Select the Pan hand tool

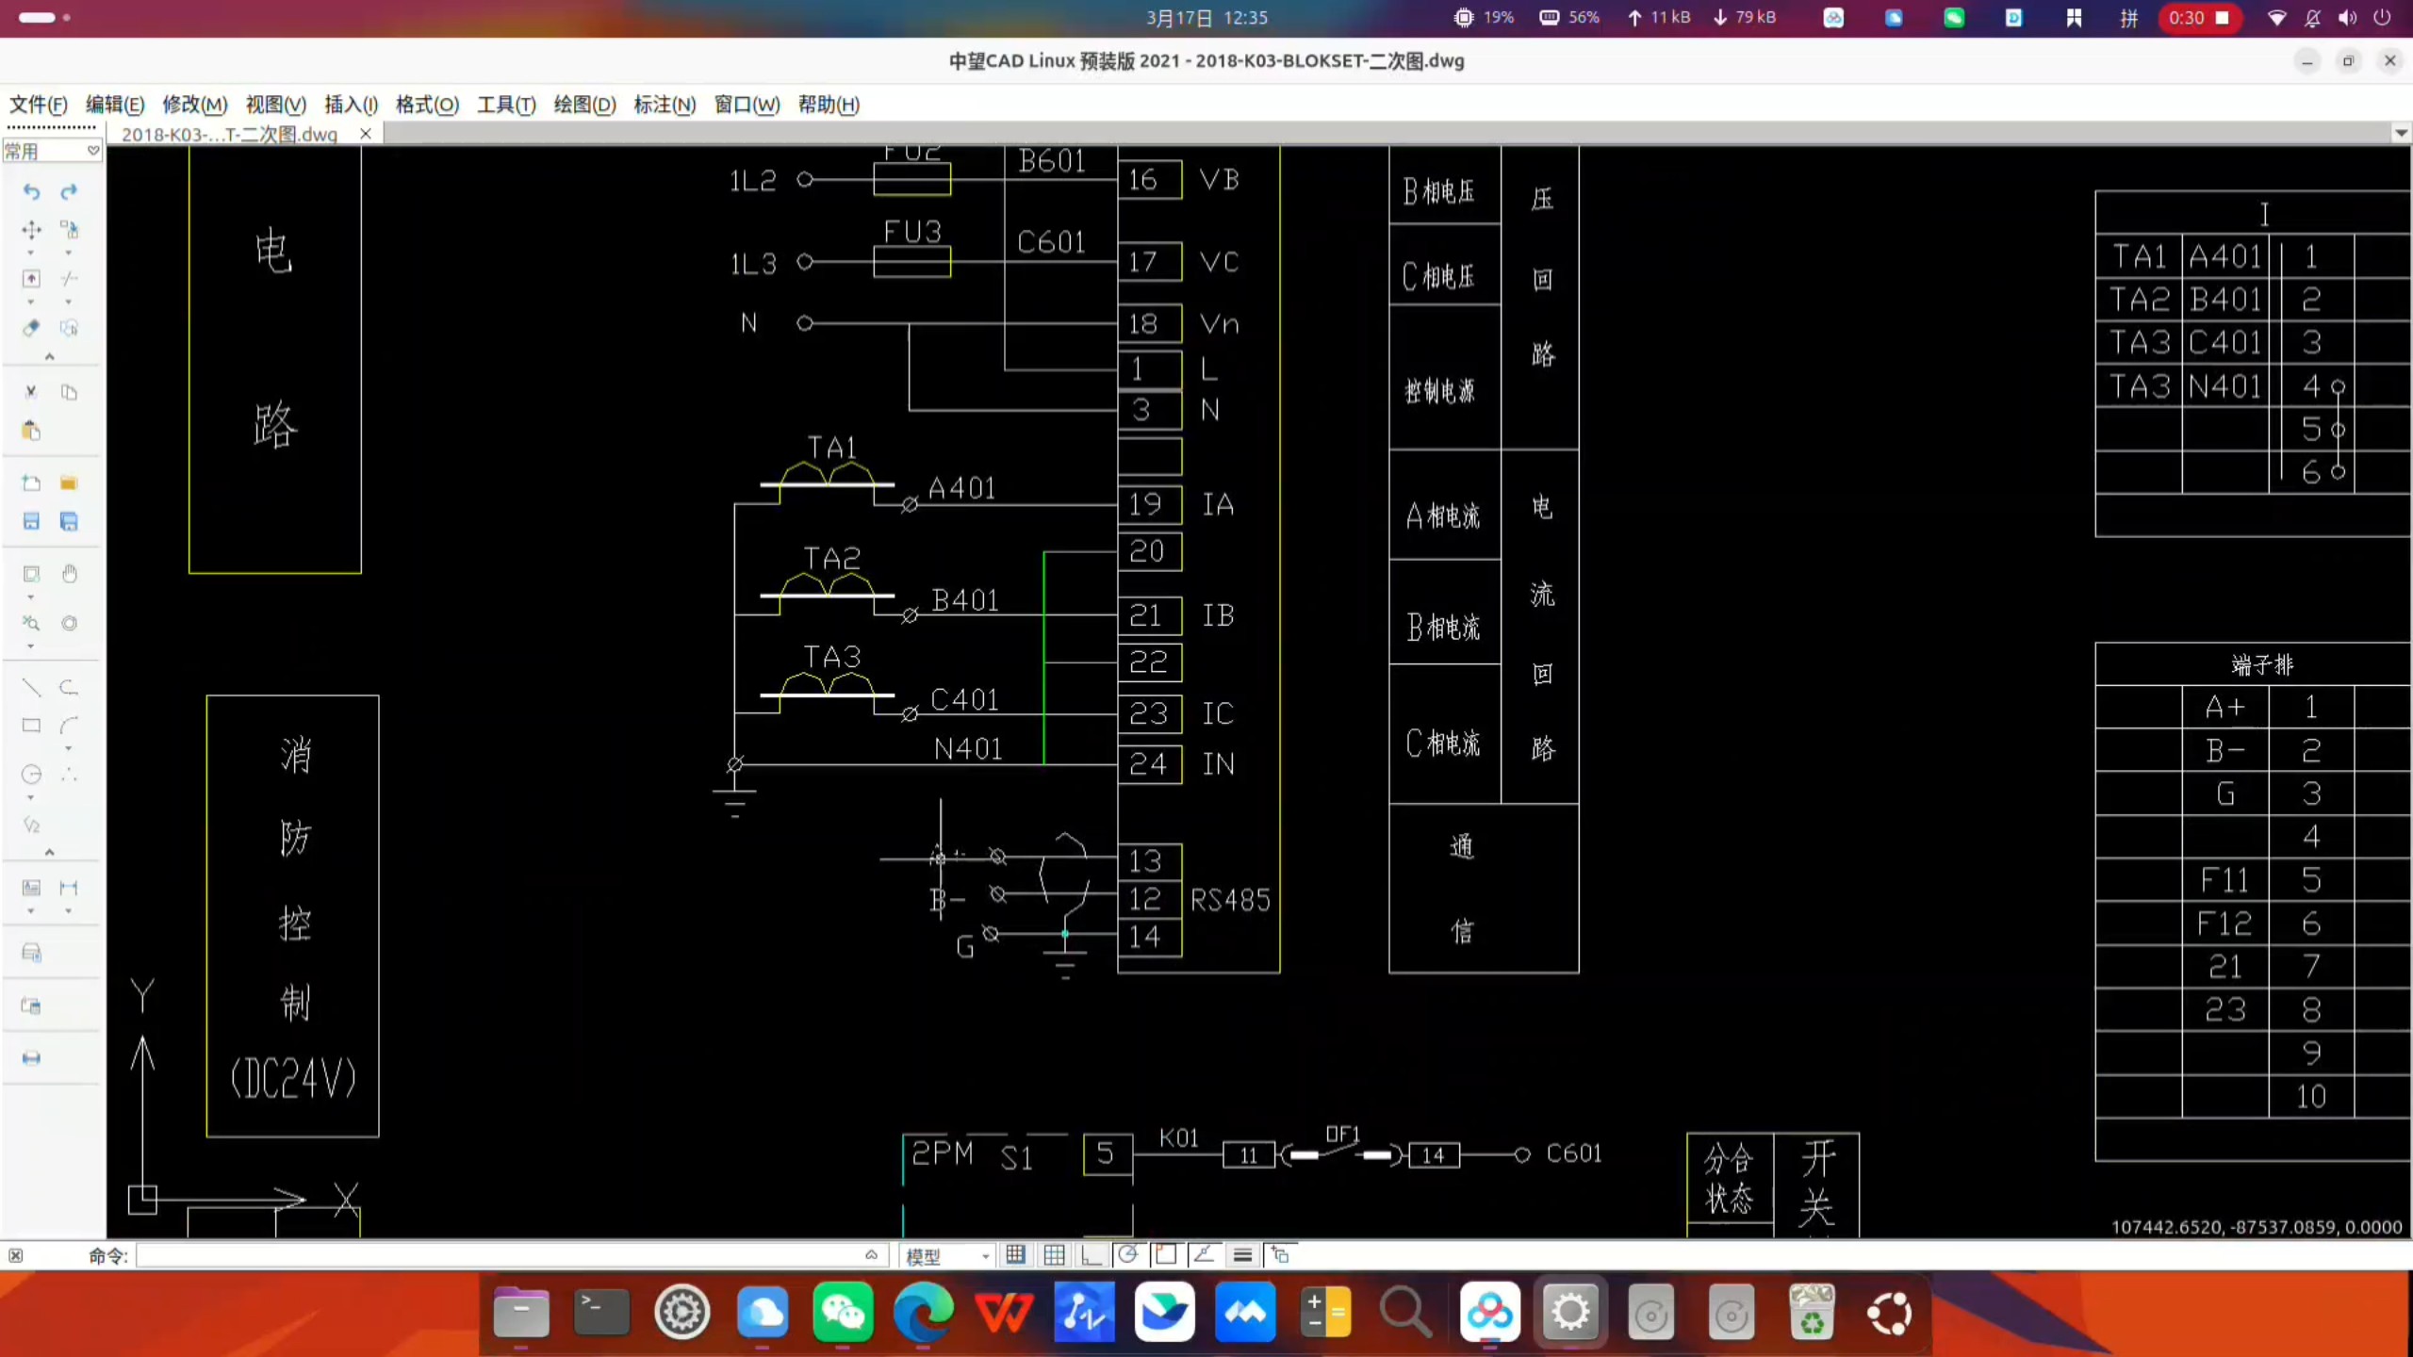click(x=69, y=574)
